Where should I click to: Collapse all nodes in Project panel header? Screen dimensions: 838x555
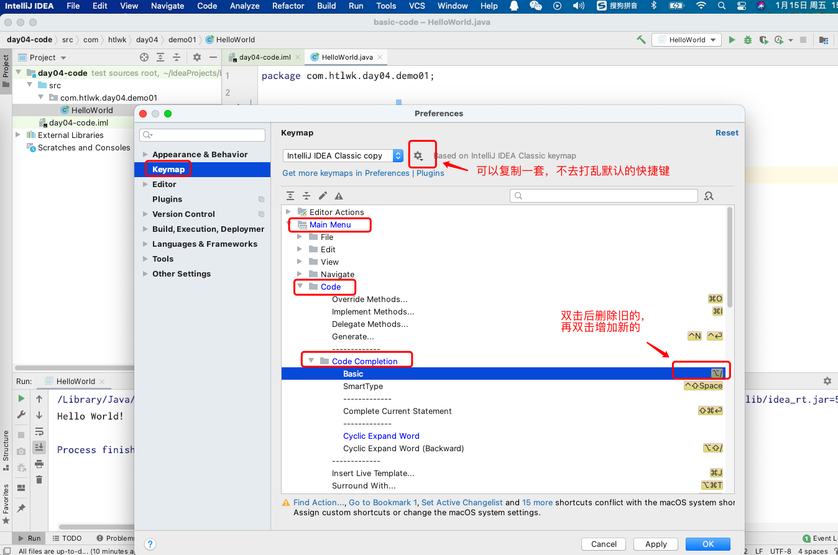pos(177,57)
